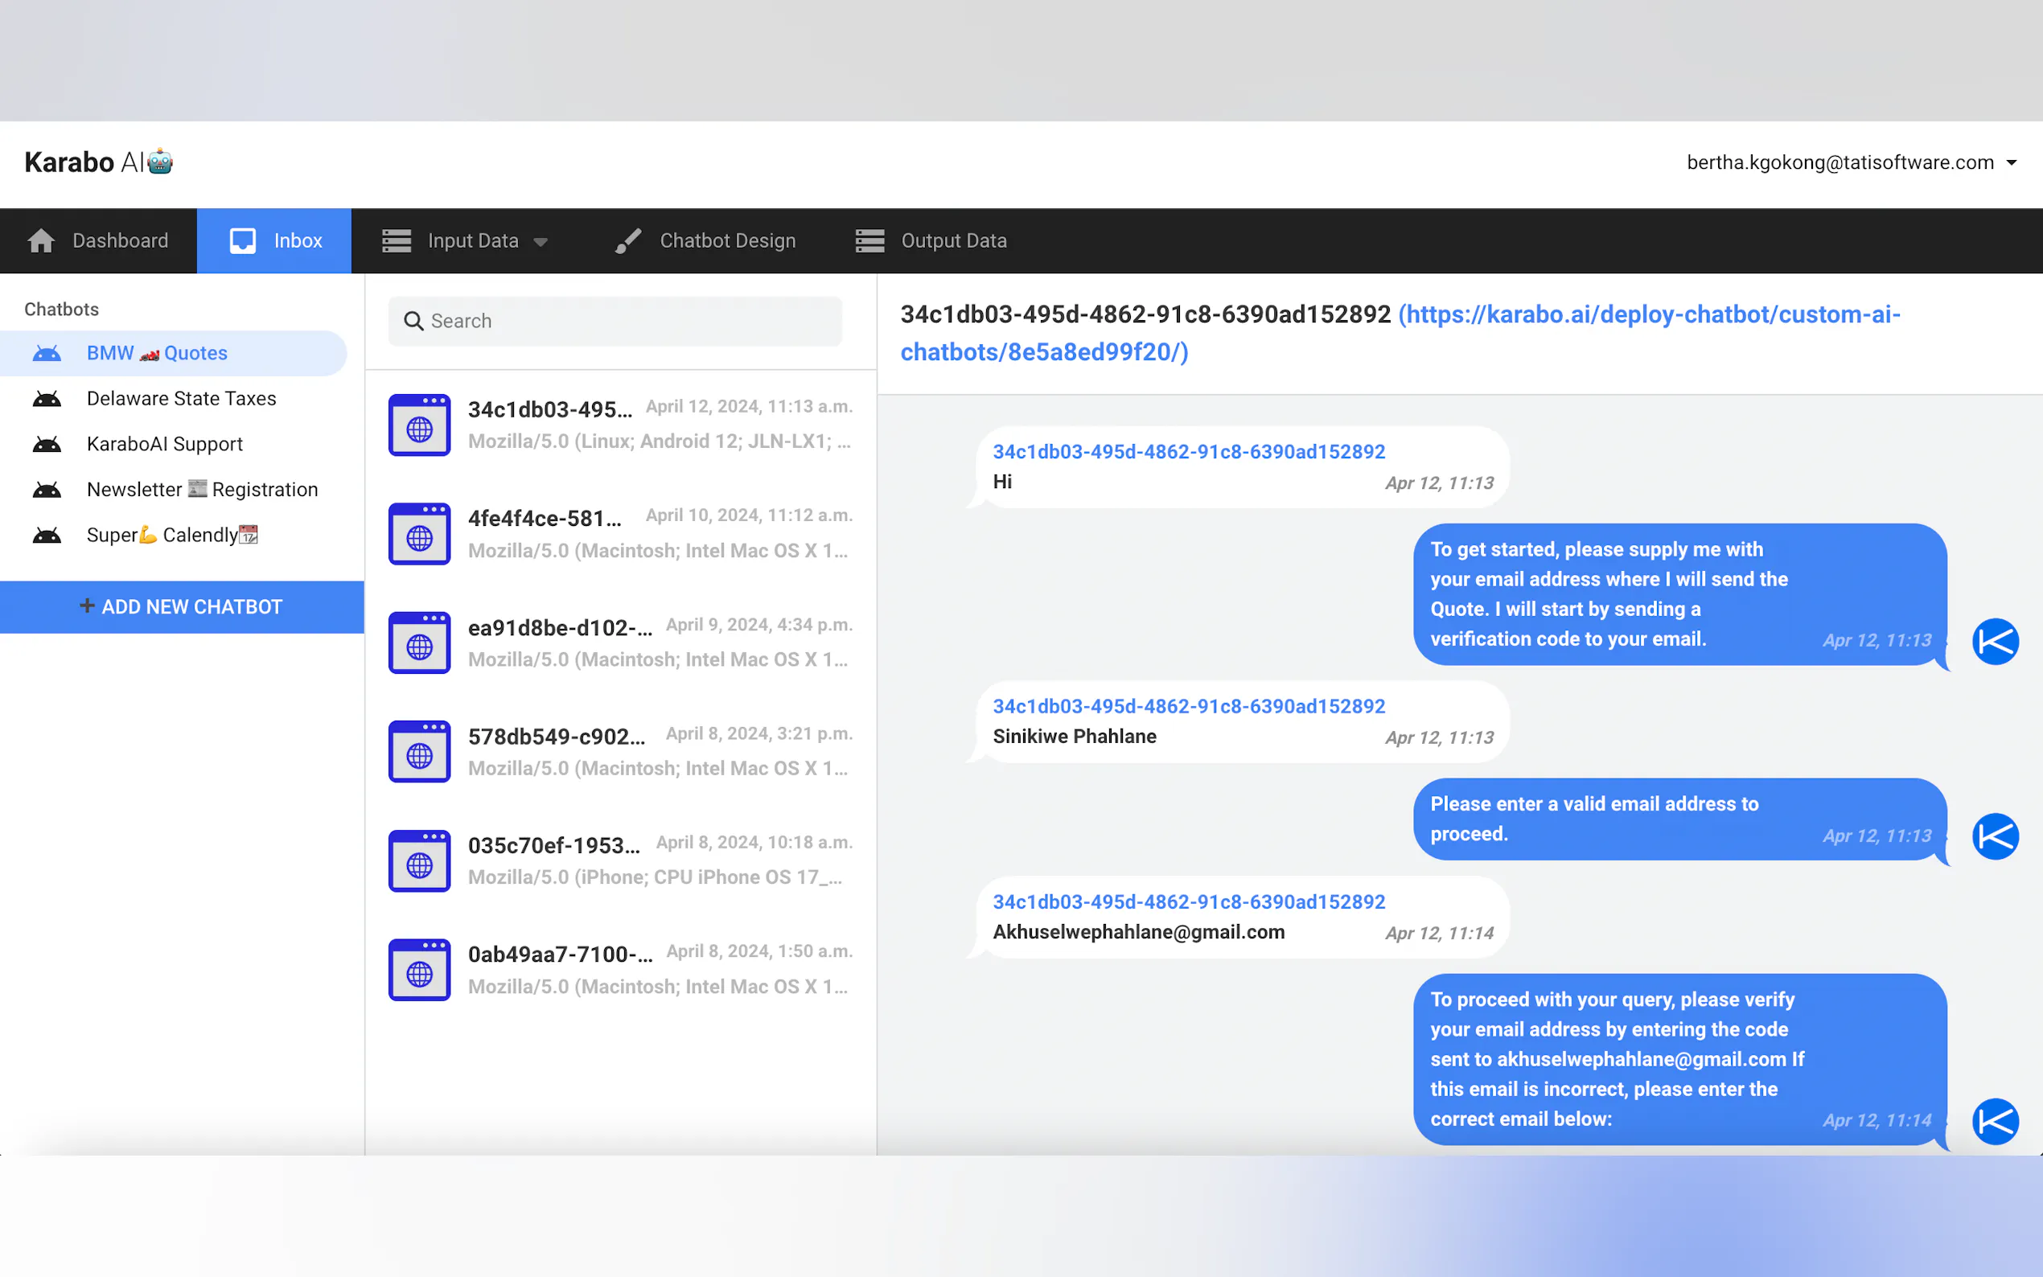Click the 4fe4f4ce-581 conversation browser icon
The image size is (2043, 1277).
(419, 534)
